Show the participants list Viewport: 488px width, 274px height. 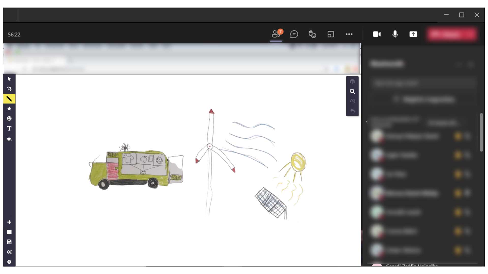pos(276,34)
